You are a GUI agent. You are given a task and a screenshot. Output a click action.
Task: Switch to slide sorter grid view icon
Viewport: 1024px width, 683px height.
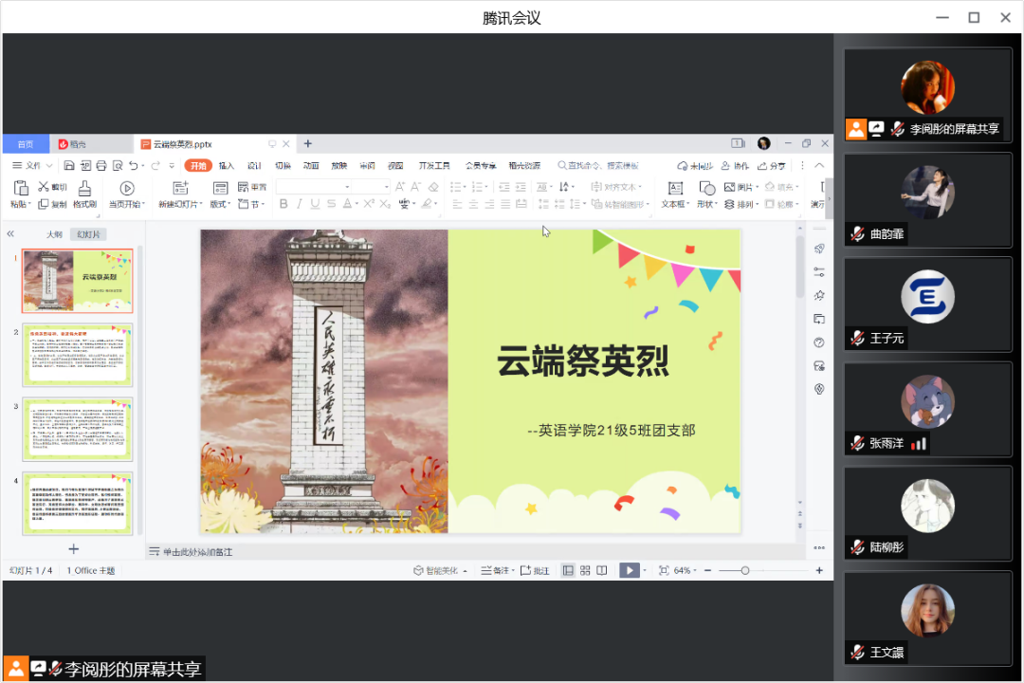pyautogui.click(x=585, y=570)
